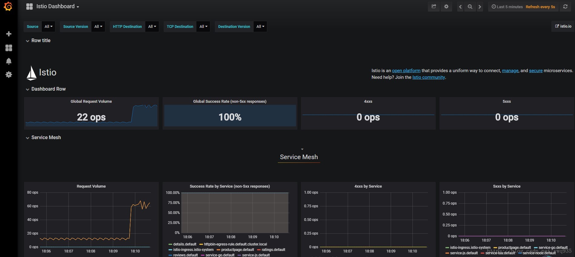This screenshot has height=257, width=575.
Task: Open the Request Volume panel title menu
Action: pyautogui.click(x=91, y=186)
